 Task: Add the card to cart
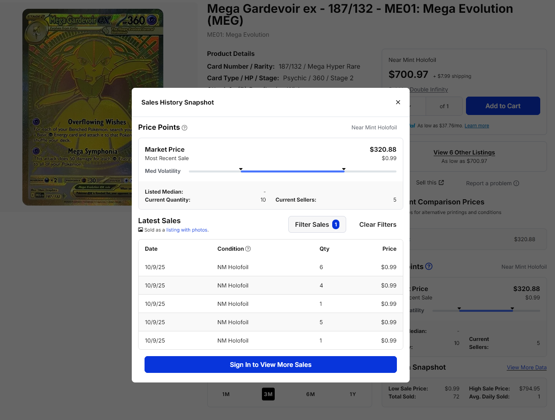click(x=503, y=106)
